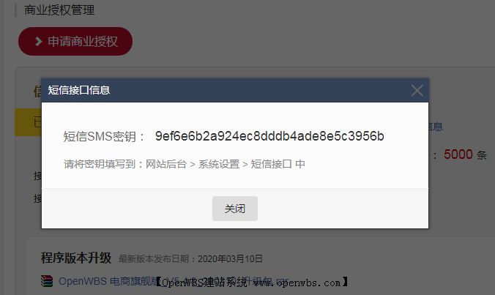The height and width of the screenshot is (295, 495).
Task: Click the 程序版本升级 heading
Action: click(x=76, y=258)
